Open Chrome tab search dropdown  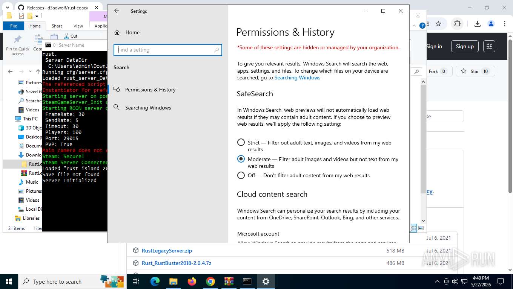pos(8,8)
